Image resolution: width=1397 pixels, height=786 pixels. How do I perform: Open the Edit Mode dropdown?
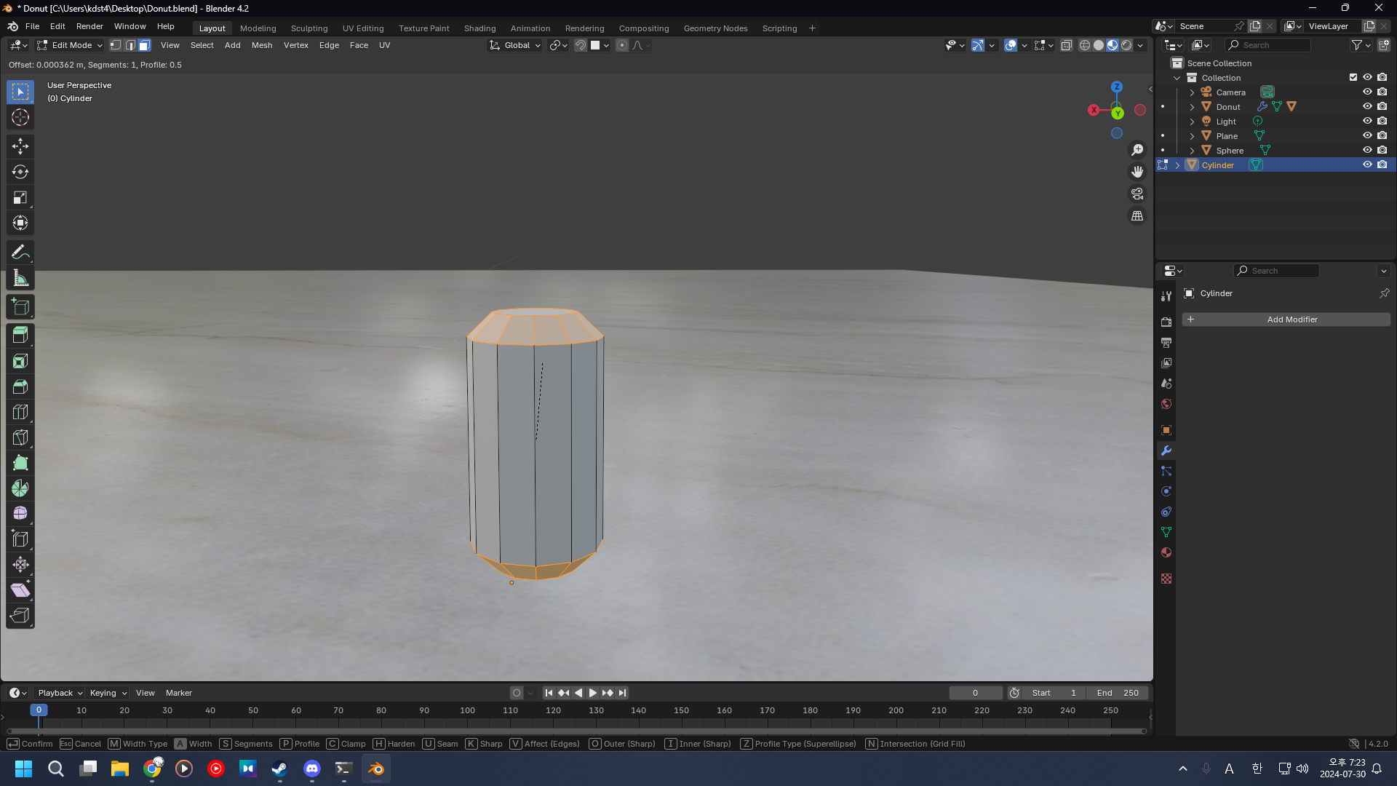click(x=70, y=45)
